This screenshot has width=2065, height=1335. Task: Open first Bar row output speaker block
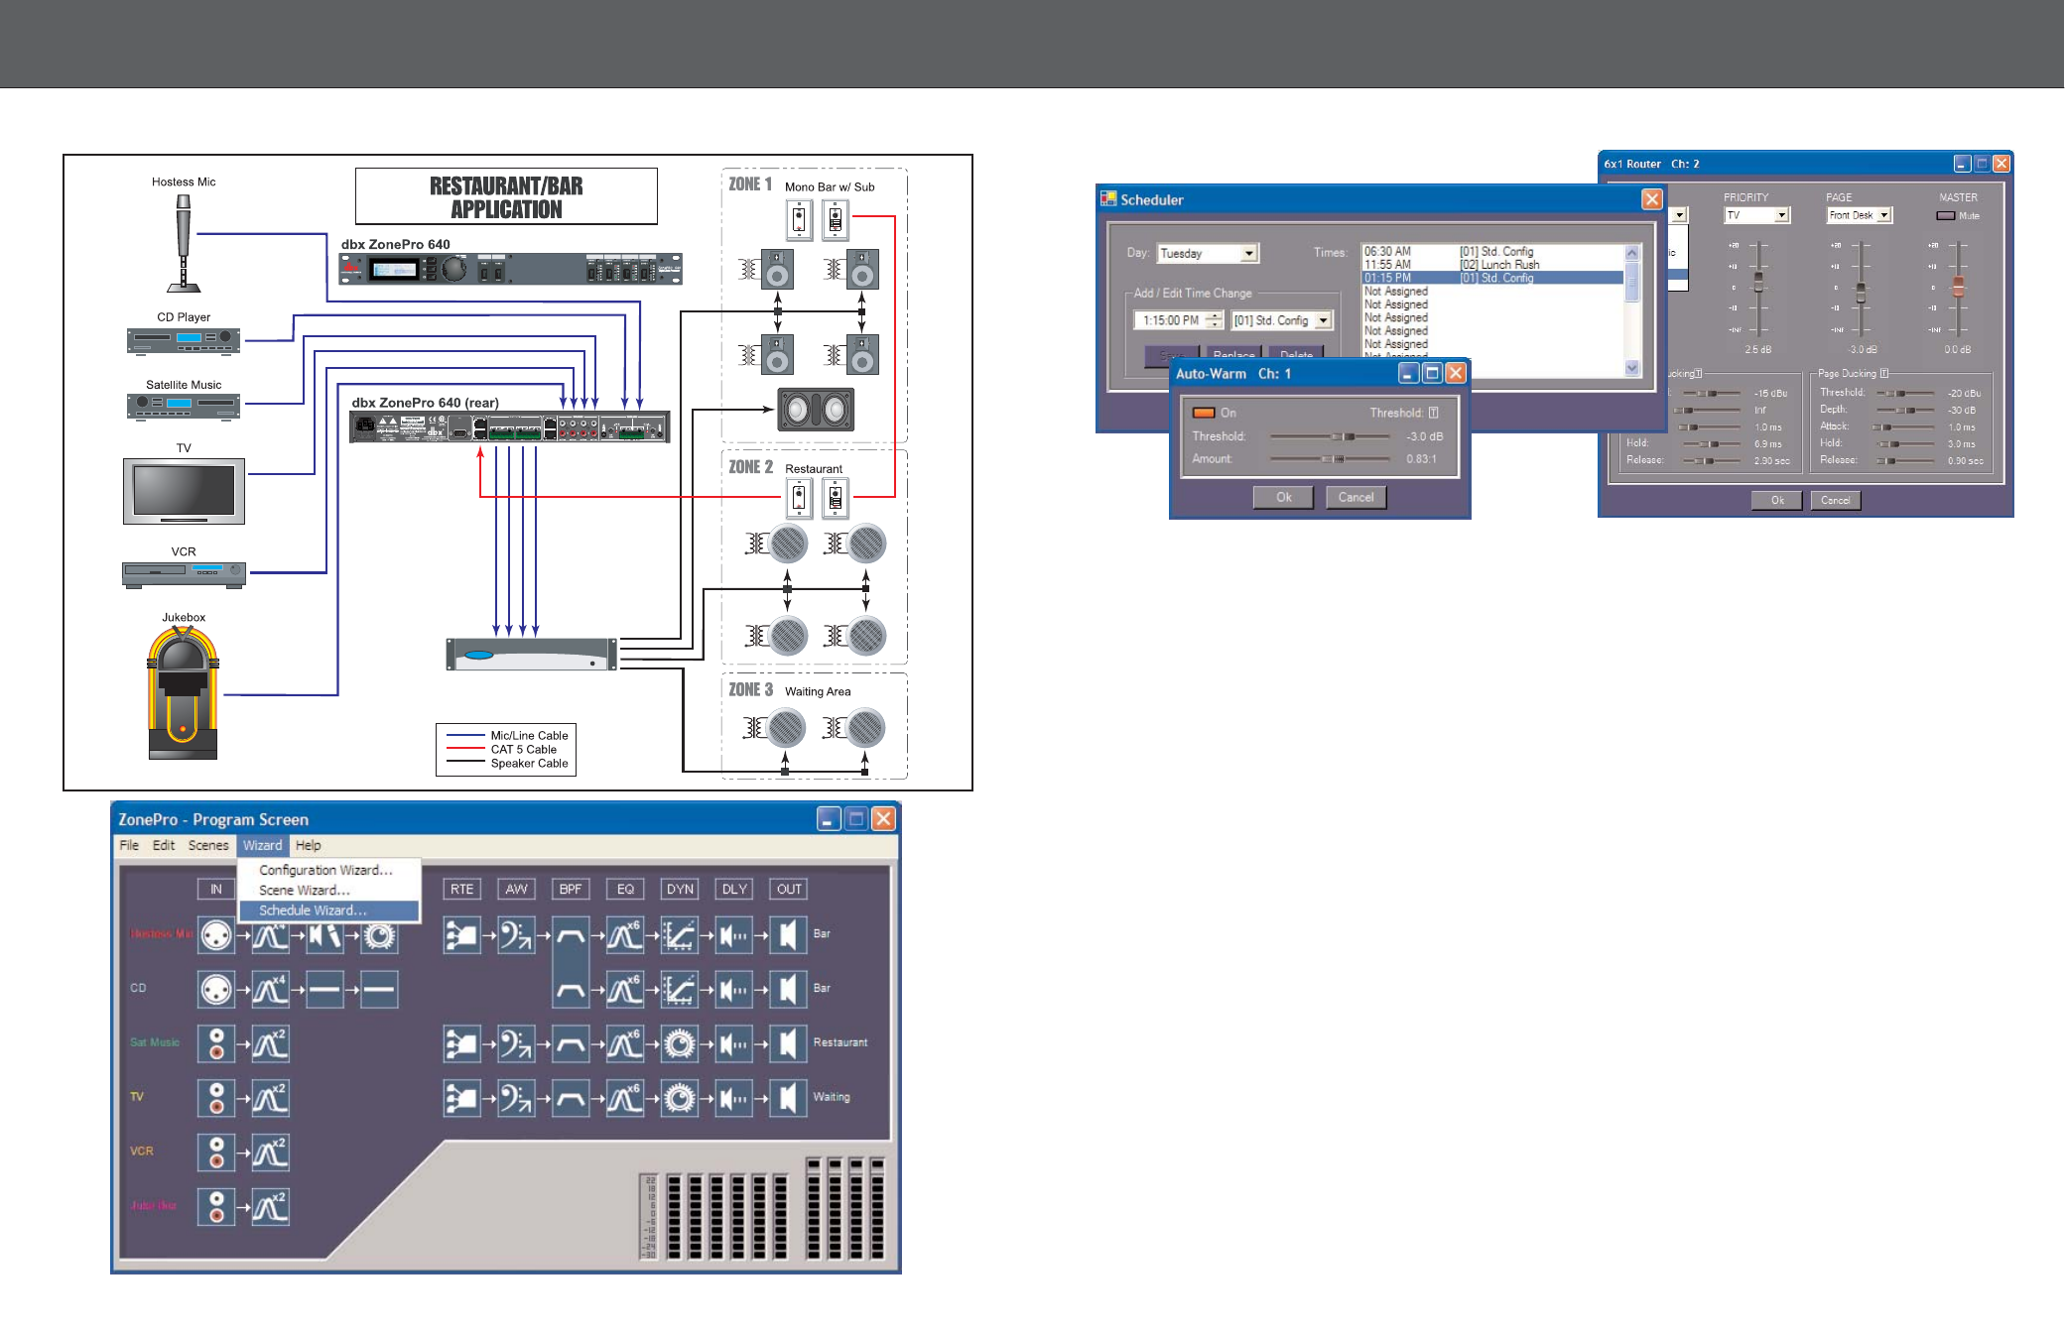pyautogui.click(x=788, y=934)
